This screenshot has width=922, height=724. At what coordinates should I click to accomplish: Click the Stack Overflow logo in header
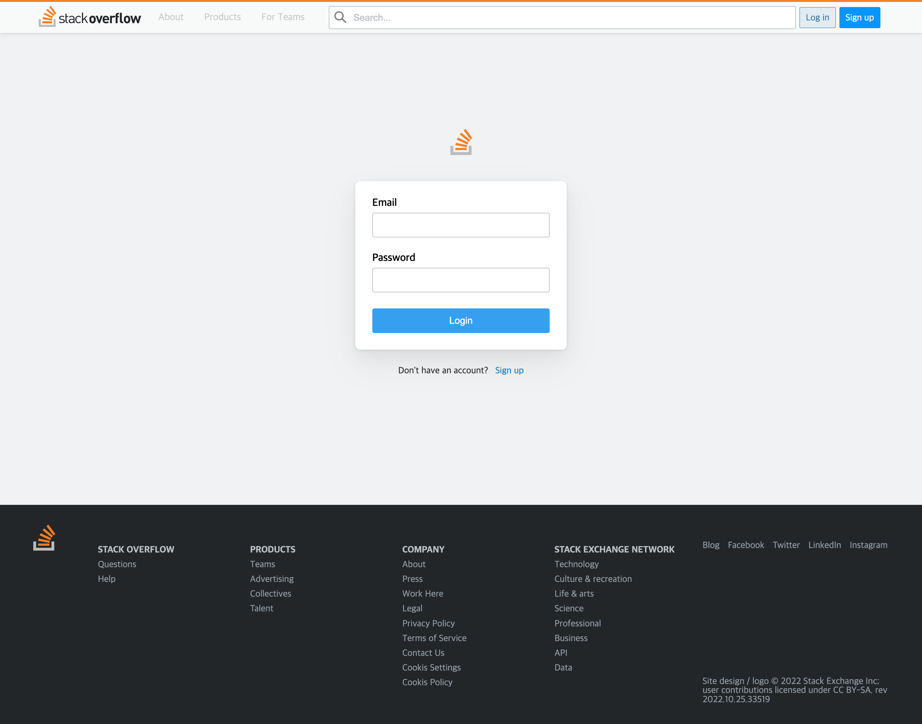click(90, 17)
